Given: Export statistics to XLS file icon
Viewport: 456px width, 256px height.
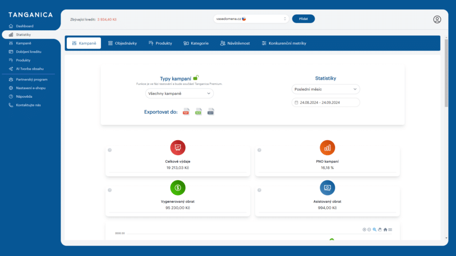Looking at the screenshot, I should pos(199,112).
